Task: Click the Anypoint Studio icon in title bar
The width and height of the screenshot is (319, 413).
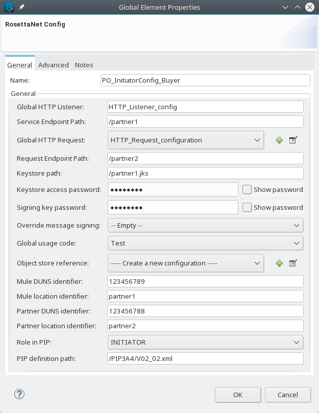Action: 9,7
